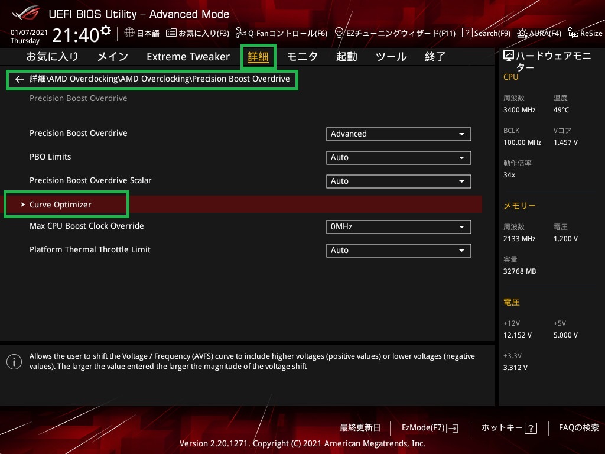Click the Version 2.20.1271 copyright line

(302, 443)
